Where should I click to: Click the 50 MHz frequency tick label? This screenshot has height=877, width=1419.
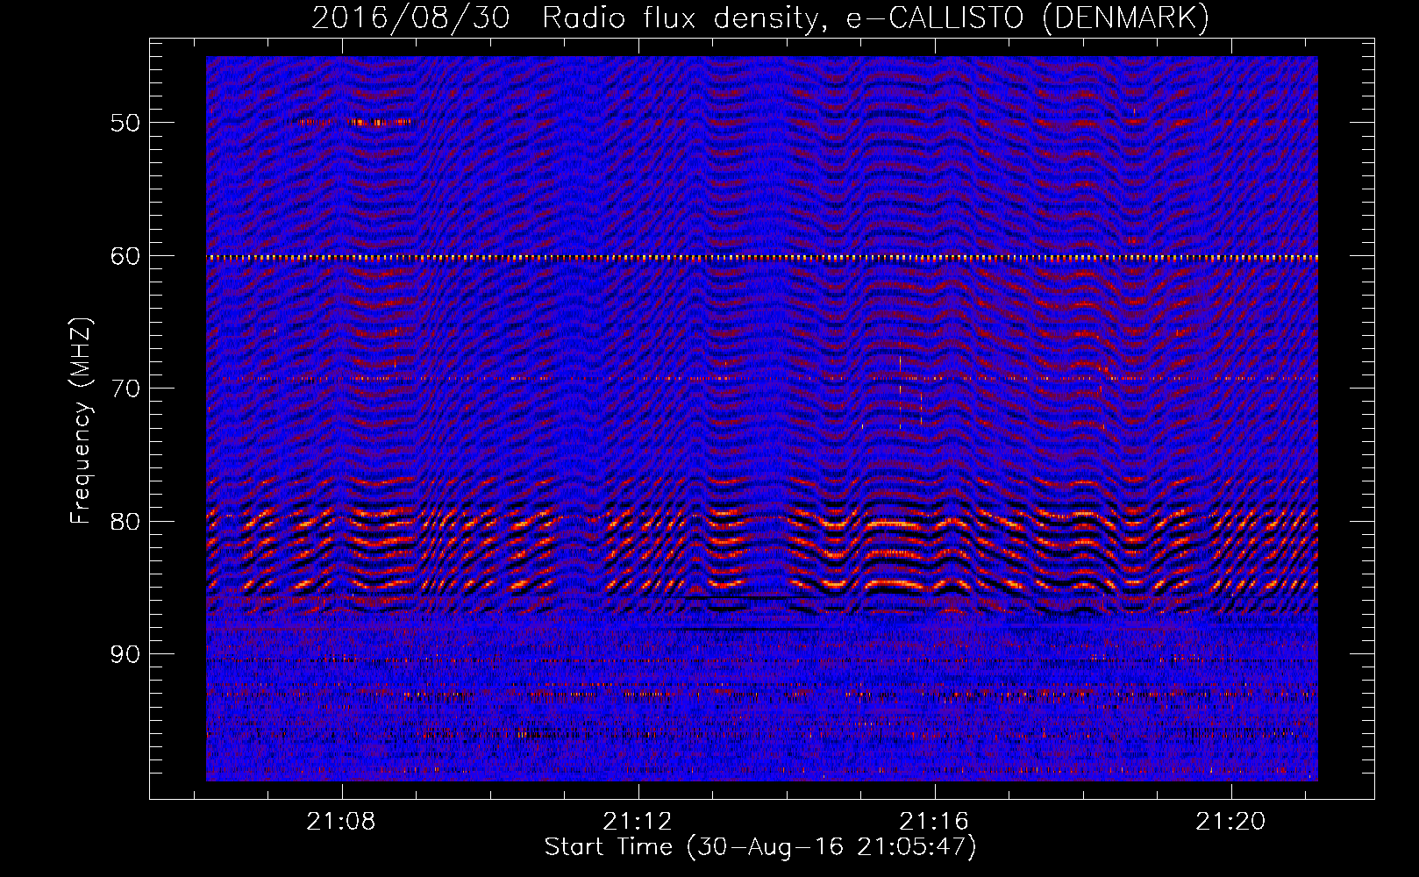tap(125, 123)
